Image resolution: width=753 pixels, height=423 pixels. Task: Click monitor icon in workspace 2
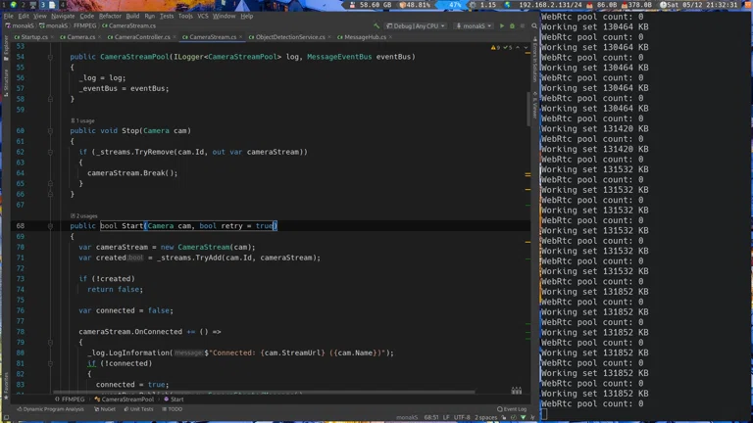click(33, 5)
